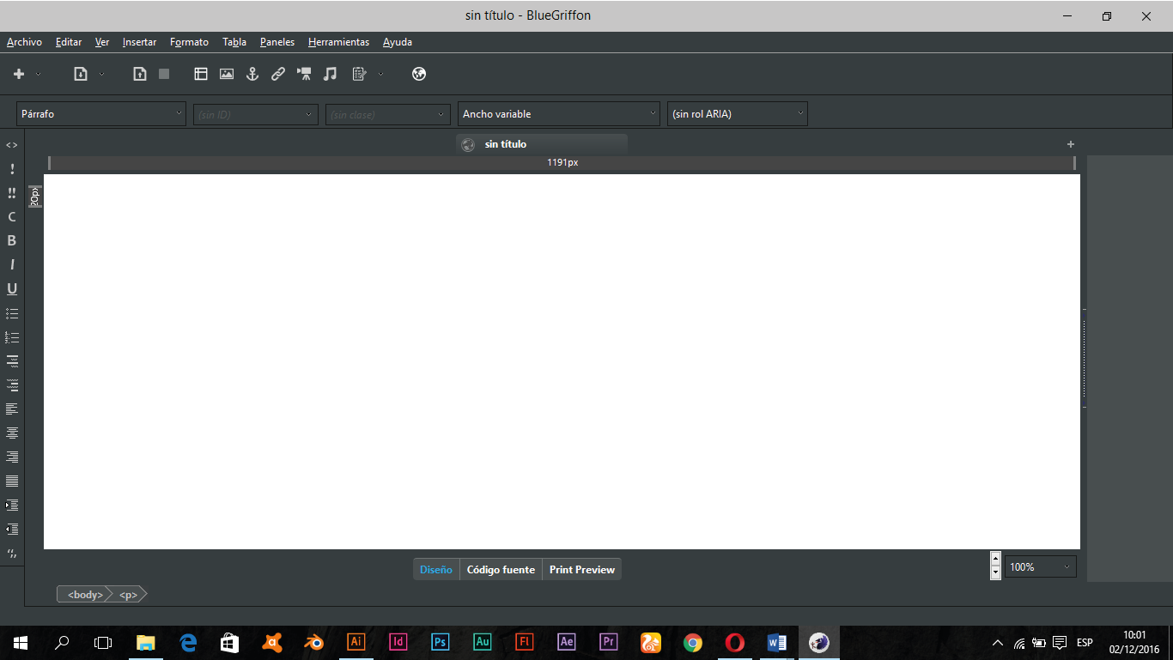Switch to Código fuente view
Image resolution: width=1173 pixels, height=660 pixels.
pyautogui.click(x=501, y=570)
